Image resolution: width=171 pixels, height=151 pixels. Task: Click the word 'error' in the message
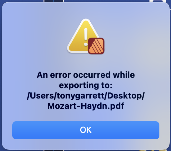coord(61,75)
